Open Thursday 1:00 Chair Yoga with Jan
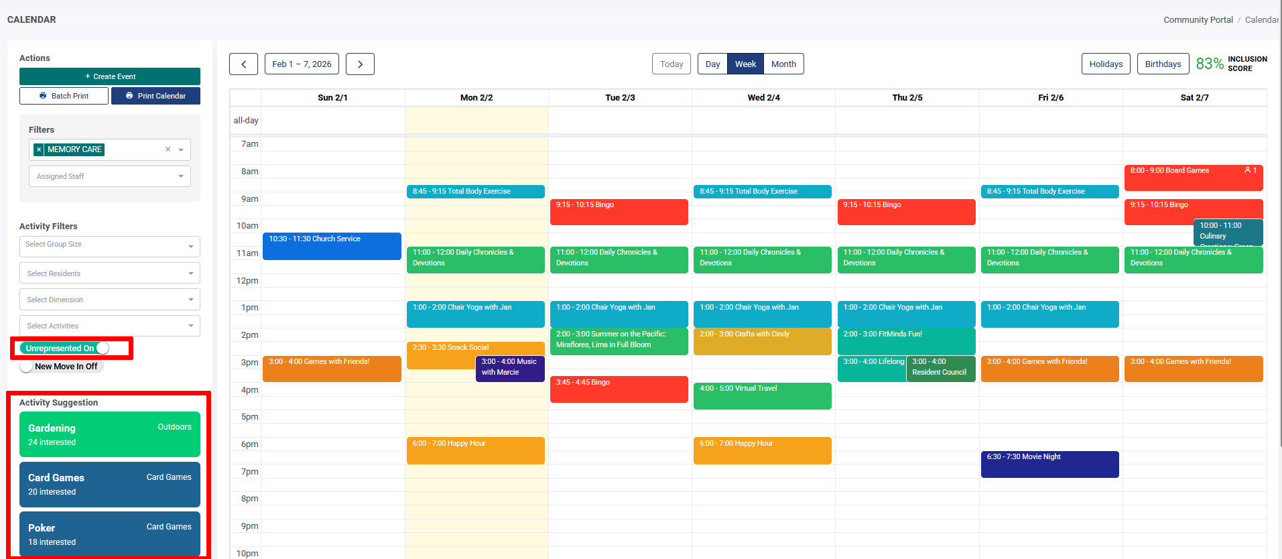This screenshot has height=559, width=1282. coord(906,314)
